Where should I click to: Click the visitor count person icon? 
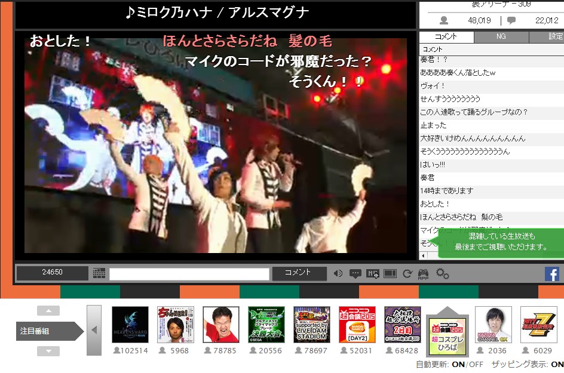pos(444,20)
